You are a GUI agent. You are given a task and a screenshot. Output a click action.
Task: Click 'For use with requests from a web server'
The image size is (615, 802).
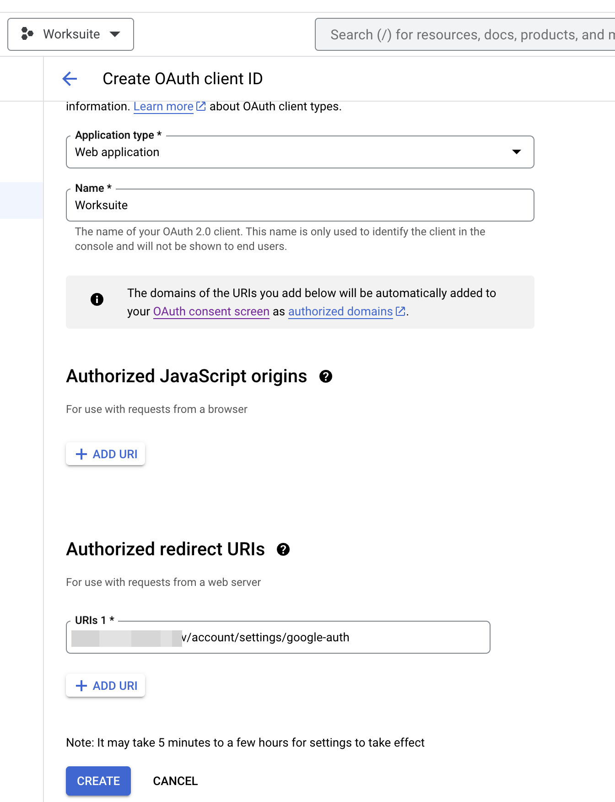point(163,582)
